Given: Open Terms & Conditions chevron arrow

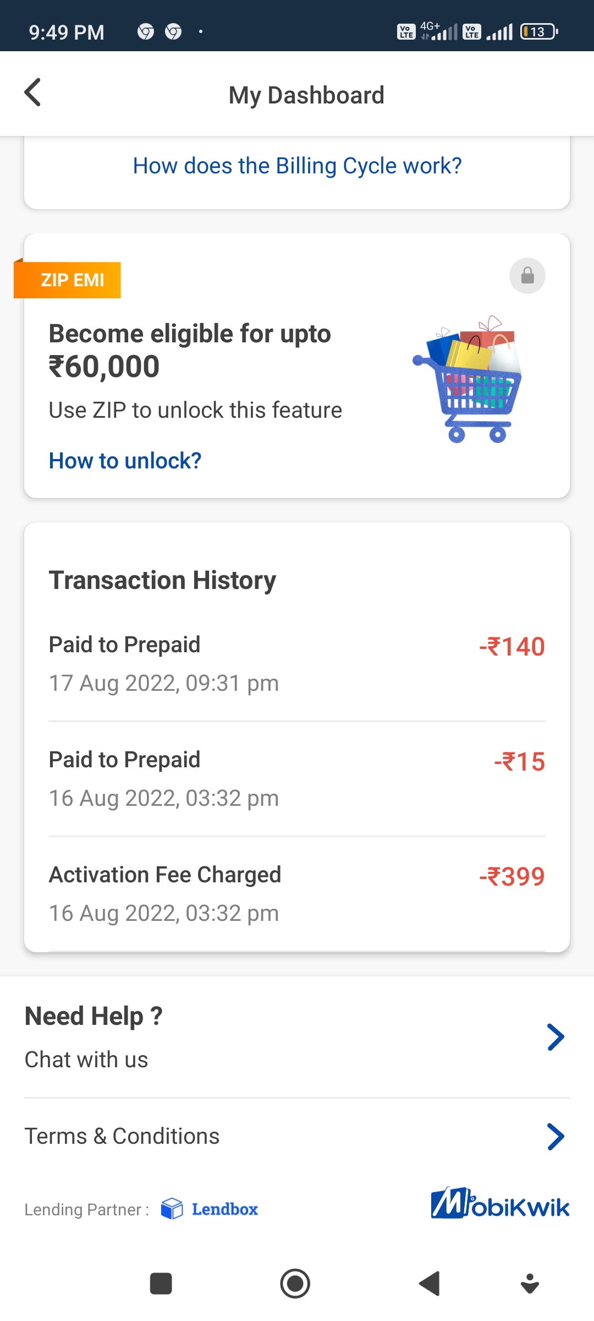Looking at the screenshot, I should [555, 1137].
